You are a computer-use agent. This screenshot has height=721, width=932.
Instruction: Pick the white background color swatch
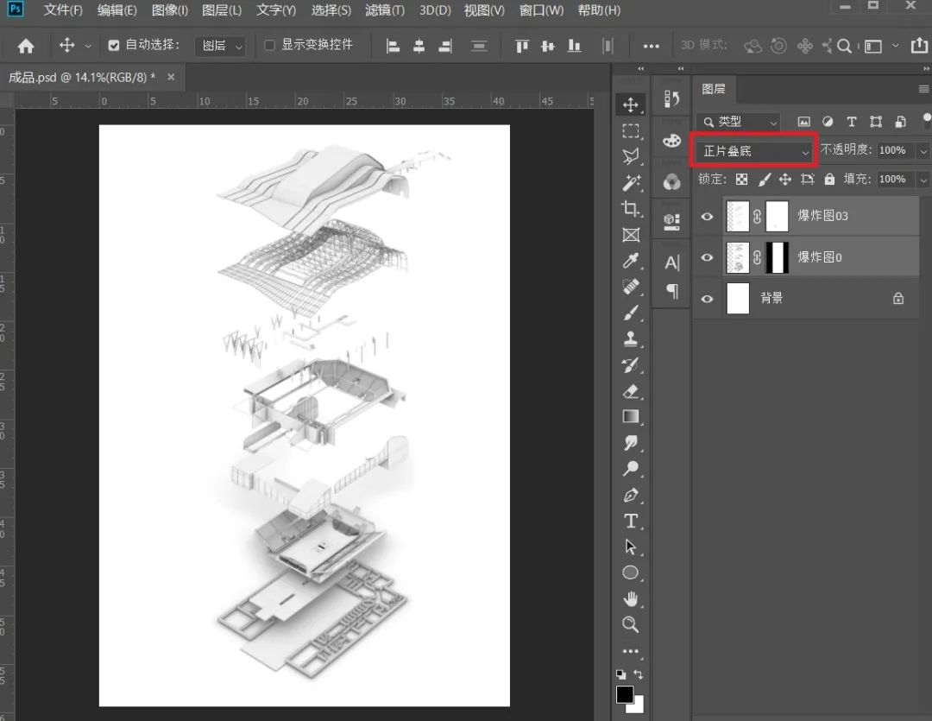[637, 706]
